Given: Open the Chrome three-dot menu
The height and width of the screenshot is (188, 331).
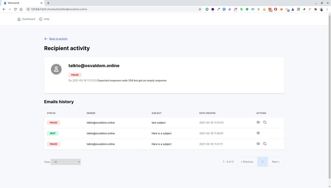Looking at the screenshot, I should [327, 9].
